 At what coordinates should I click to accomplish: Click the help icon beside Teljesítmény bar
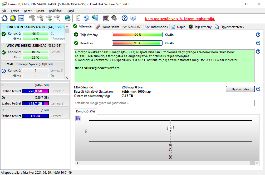click(258, 35)
